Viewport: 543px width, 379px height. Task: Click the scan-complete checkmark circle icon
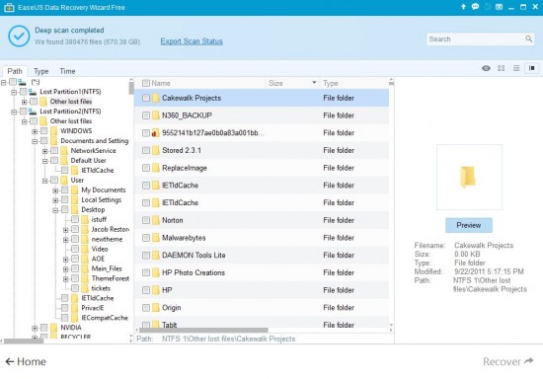pos(19,36)
